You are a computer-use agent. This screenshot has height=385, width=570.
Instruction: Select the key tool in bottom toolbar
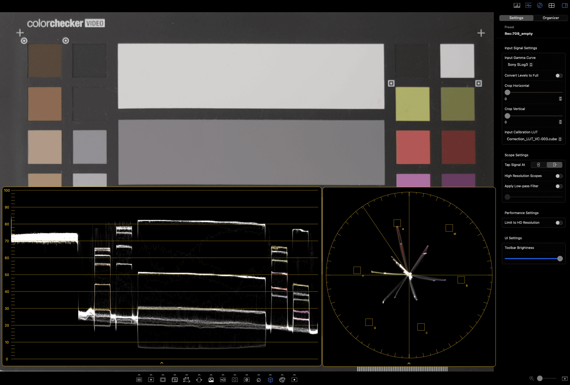223,380
